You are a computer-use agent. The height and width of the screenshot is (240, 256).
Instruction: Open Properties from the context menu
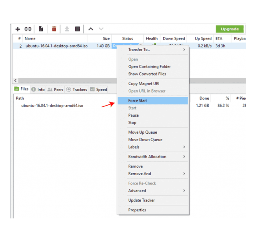[153, 210]
